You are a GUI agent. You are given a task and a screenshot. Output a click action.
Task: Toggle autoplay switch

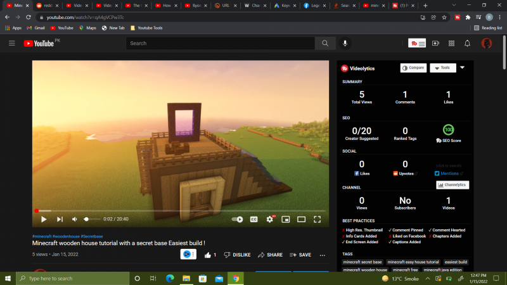pos(238,219)
